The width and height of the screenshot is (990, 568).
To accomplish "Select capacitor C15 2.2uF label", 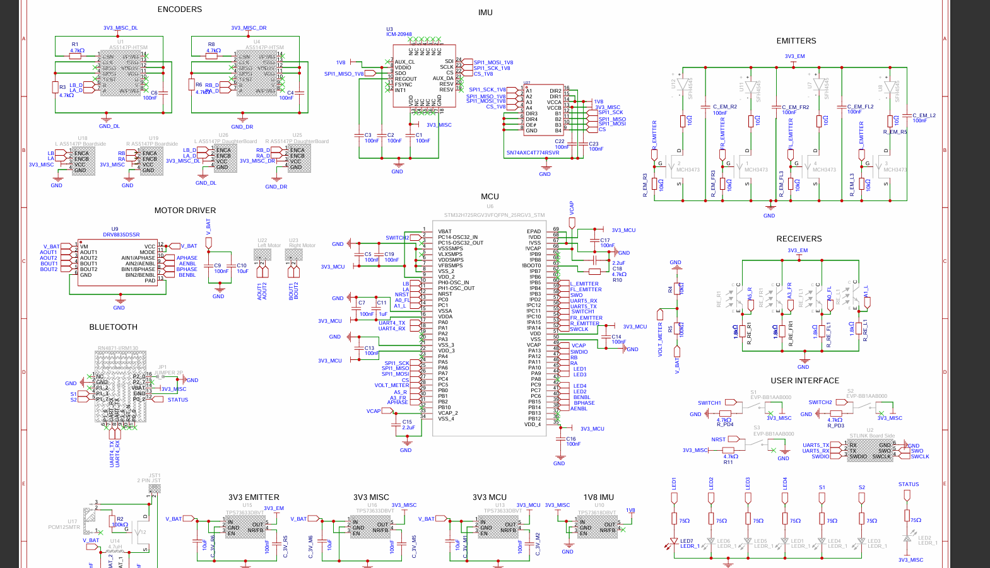I will [x=409, y=425].
